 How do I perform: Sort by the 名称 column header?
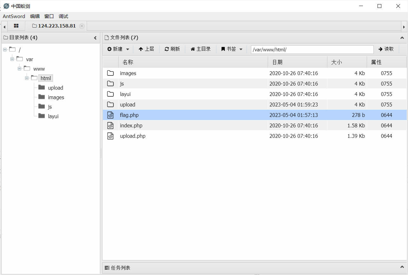point(193,62)
